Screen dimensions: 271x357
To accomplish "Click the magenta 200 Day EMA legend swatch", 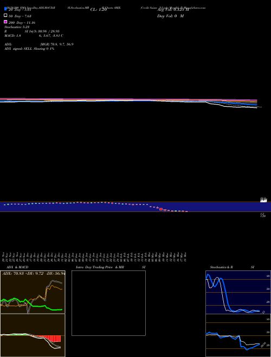I will tap(5, 22).
